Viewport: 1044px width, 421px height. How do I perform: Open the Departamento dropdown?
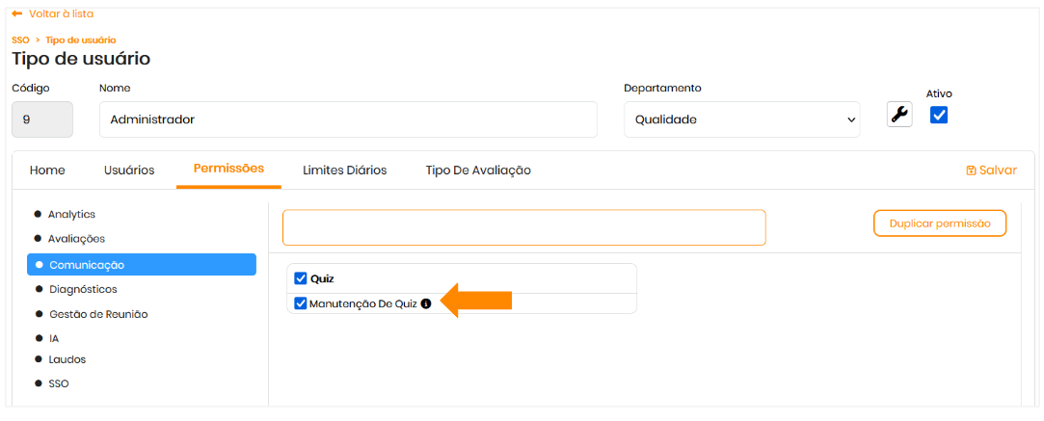click(741, 119)
